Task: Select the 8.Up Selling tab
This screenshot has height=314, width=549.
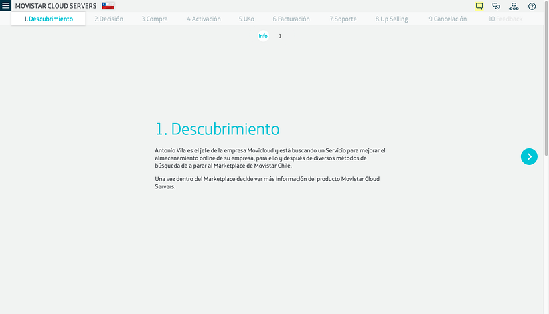Action: tap(392, 19)
